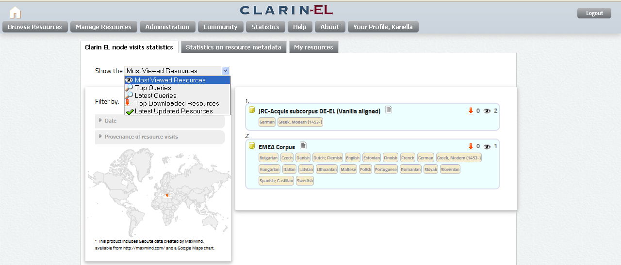Viewport: 621px width, 265px height.
Task: Click download arrow icon in JRC-Acquis row
Action: [x=471, y=111]
